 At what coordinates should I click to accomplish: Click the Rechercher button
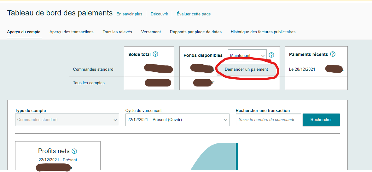pyautogui.click(x=321, y=120)
